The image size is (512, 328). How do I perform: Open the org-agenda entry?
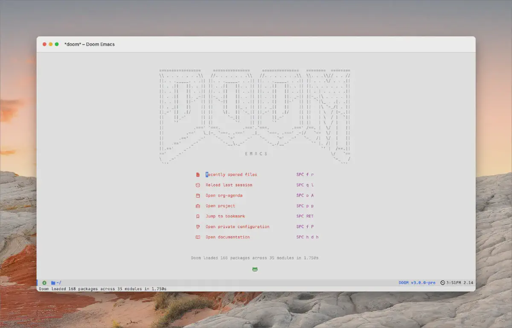(224, 195)
